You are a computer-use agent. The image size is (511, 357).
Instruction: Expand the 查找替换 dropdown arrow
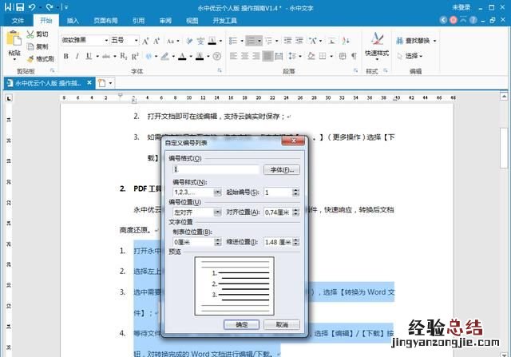434,41
